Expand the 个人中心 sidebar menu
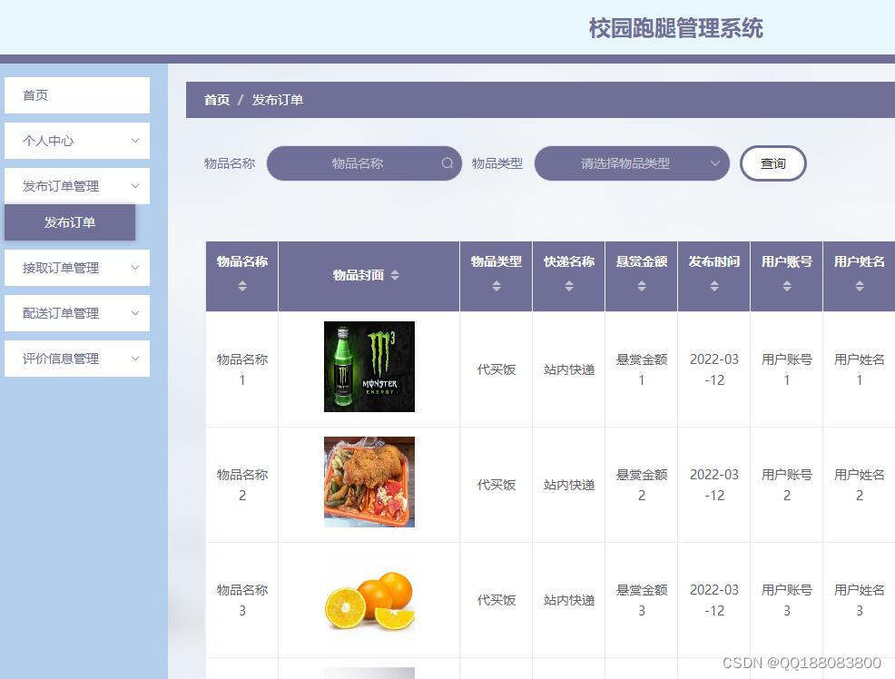Image resolution: width=895 pixels, height=679 pixels. coord(77,141)
